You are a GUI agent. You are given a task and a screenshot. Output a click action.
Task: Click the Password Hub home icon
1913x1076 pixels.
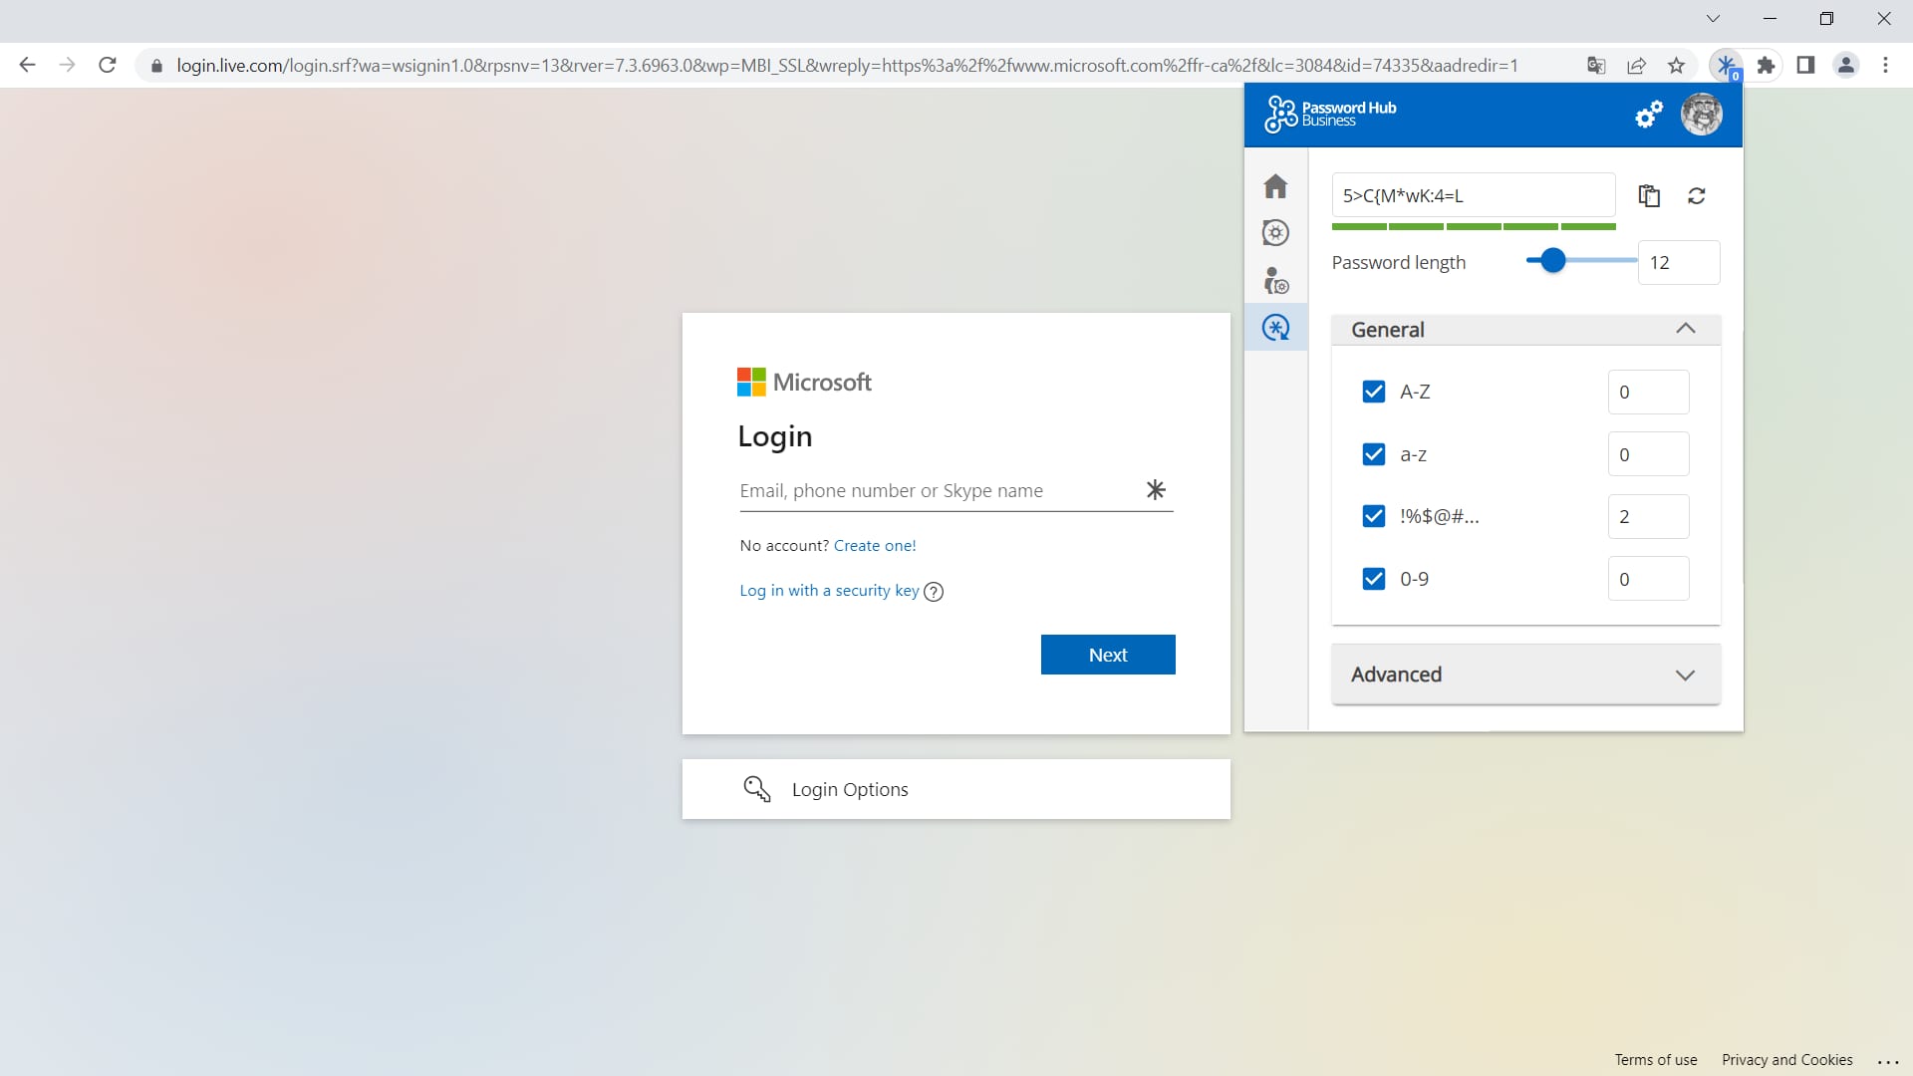click(x=1274, y=185)
